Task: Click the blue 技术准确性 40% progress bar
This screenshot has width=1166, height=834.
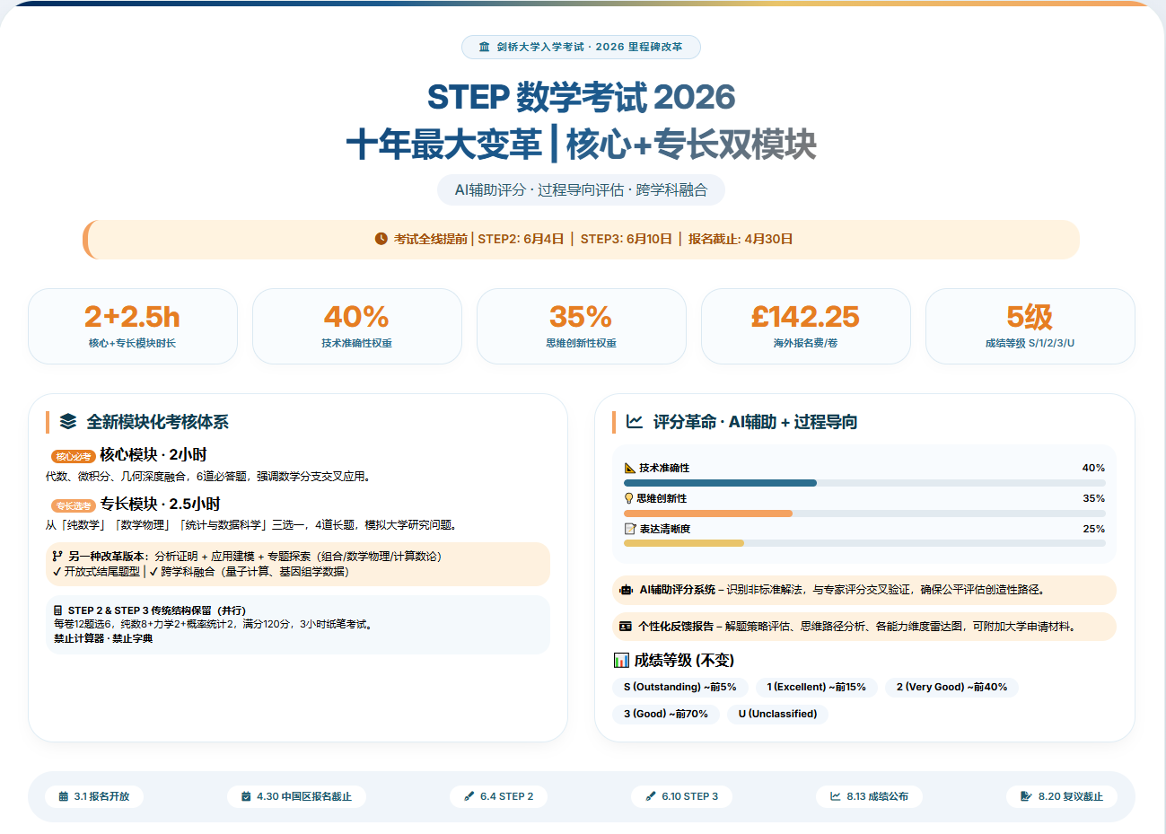Action: pyautogui.click(x=720, y=483)
